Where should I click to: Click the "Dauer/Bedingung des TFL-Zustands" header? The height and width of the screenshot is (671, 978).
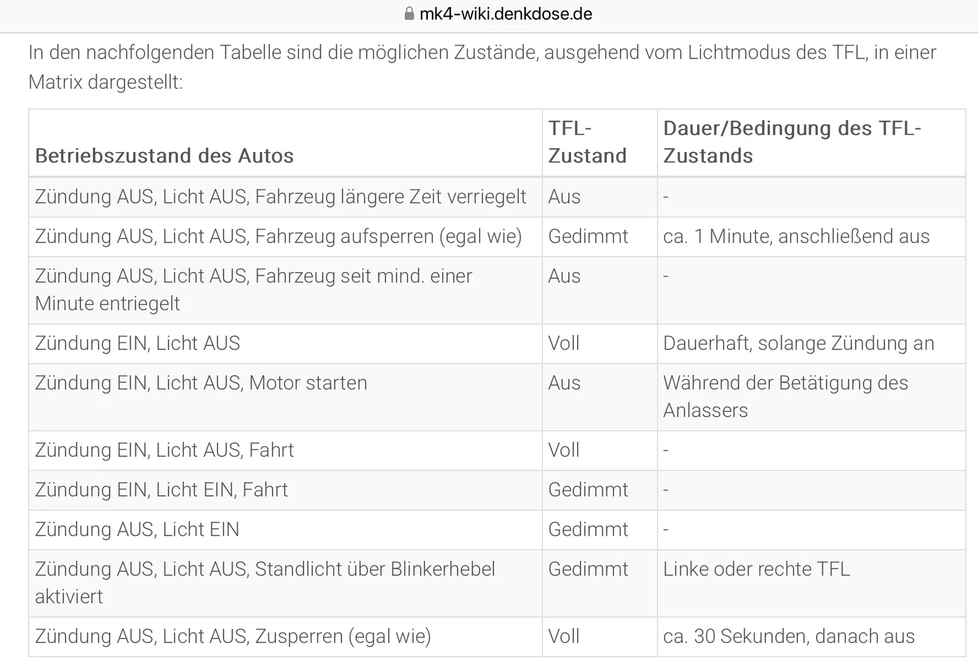coord(791,142)
